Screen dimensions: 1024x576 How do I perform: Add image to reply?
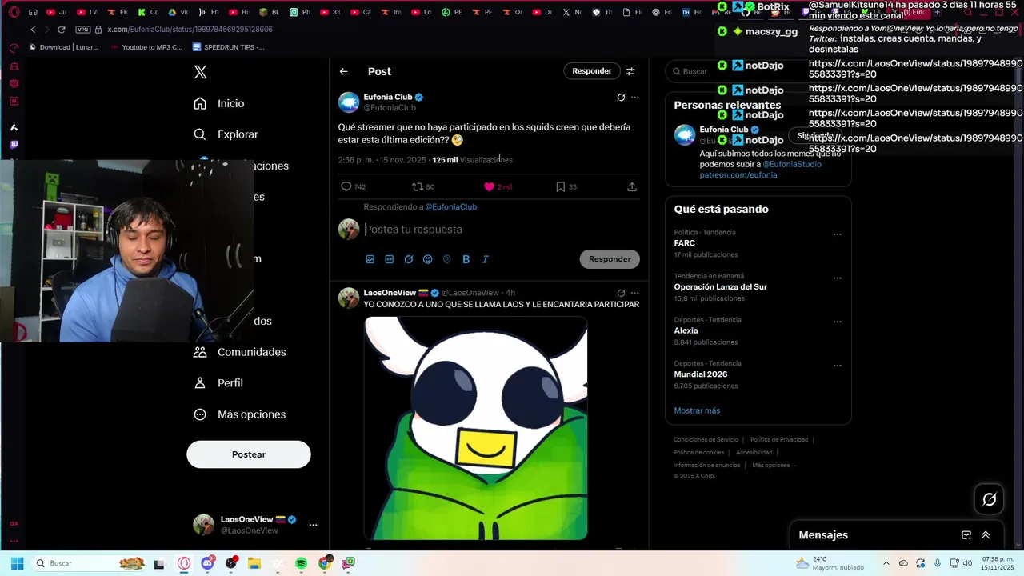pyautogui.click(x=370, y=259)
